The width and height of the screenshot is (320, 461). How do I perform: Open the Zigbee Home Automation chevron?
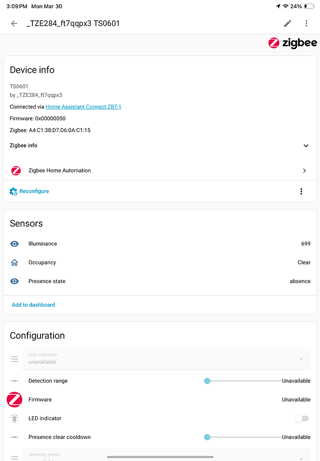304,171
